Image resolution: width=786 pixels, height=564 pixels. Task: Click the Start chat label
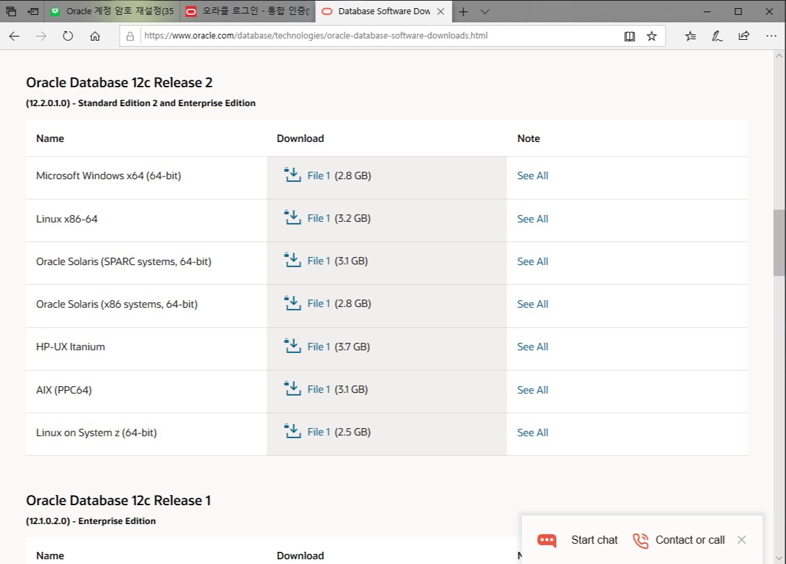click(x=595, y=540)
